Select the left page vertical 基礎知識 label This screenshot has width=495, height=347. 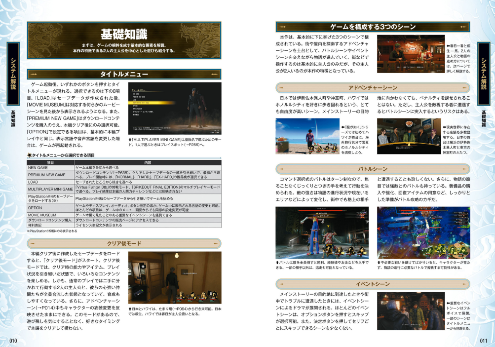[13, 118]
